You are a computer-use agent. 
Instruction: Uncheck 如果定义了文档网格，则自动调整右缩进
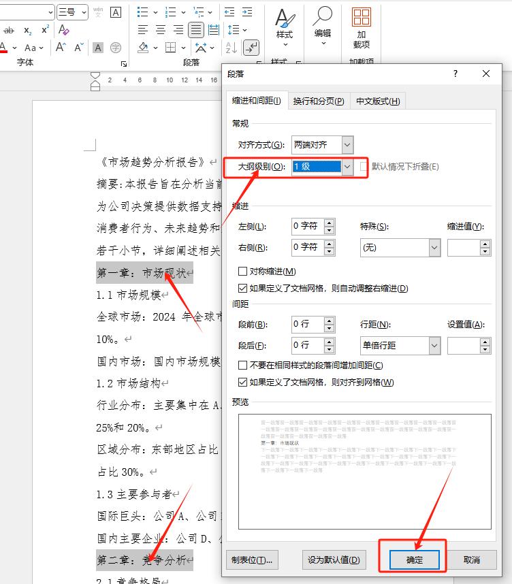243,289
